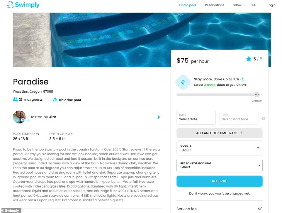
Task: Clear the time frame with the x icon
Action: (x=263, y=119)
